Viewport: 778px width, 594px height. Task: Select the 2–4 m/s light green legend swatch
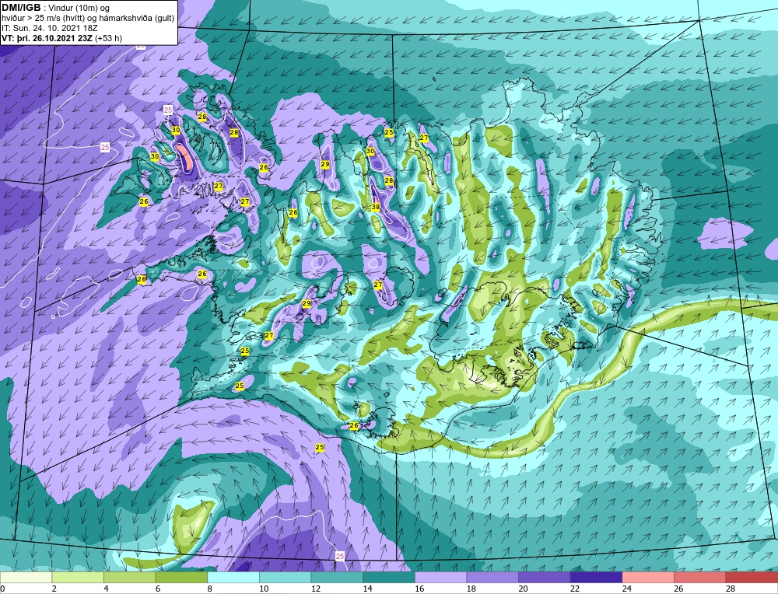pyautogui.click(x=78, y=578)
